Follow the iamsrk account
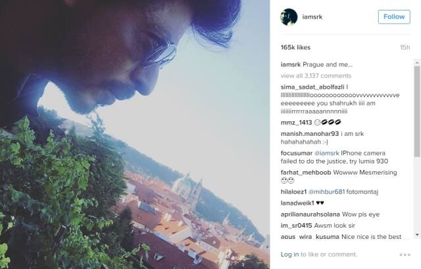The width and height of the screenshot is (421, 269). [x=394, y=17]
